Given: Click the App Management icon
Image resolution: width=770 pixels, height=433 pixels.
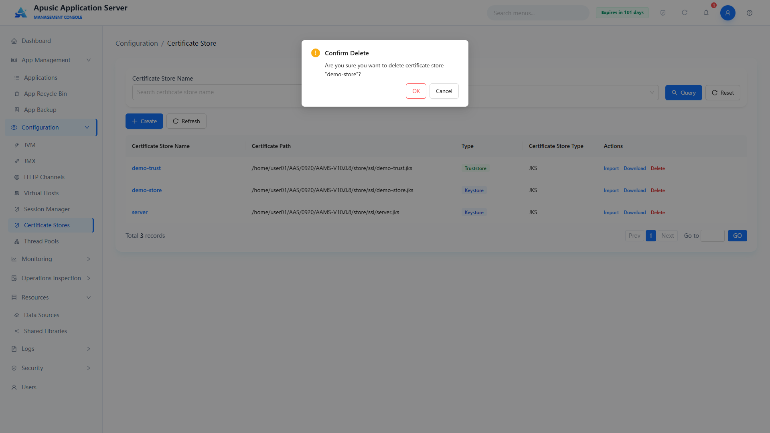Looking at the screenshot, I should pyautogui.click(x=14, y=60).
